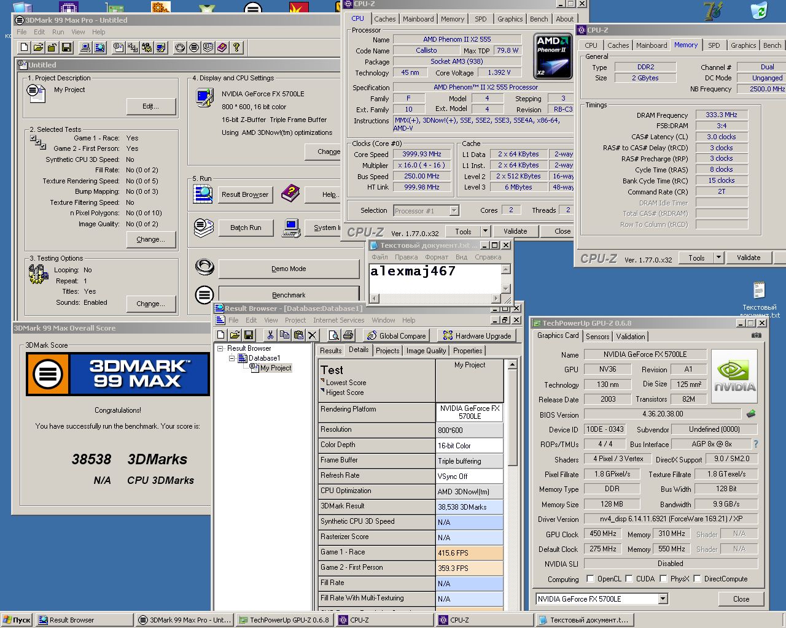Click Cut scissors icon in Result Browser toolbar
The image size is (786, 628).
pos(270,335)
